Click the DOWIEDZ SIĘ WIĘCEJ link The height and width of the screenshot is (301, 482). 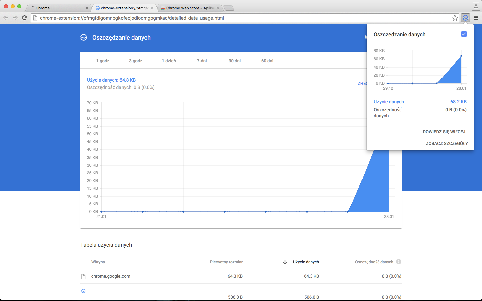click(x=444, y=132)
